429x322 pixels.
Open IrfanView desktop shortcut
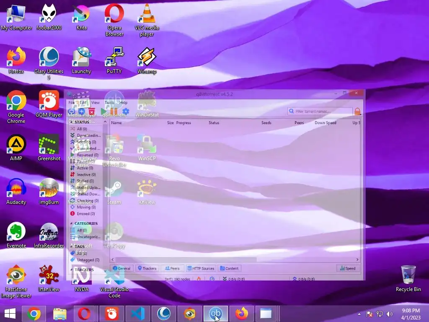click(49, 278)
